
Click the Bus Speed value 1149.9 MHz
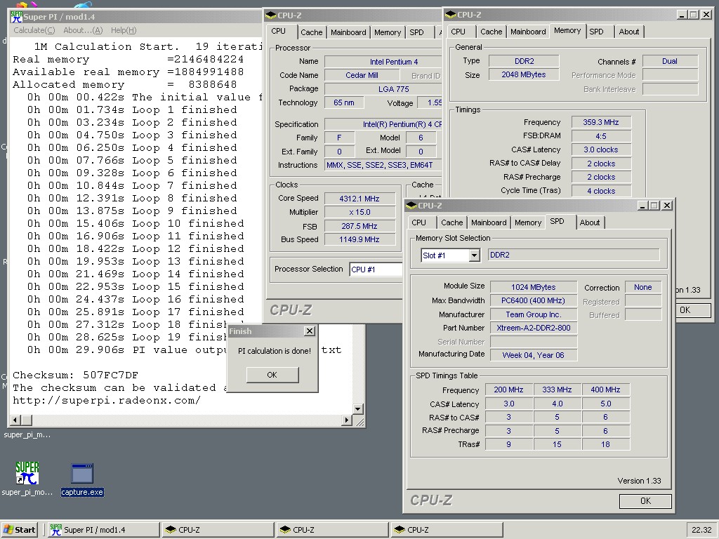pos(359,239)
